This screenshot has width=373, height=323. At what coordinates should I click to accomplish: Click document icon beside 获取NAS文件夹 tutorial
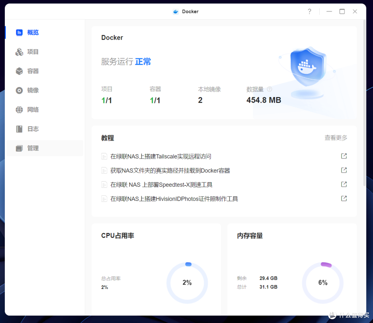point(104,170)
